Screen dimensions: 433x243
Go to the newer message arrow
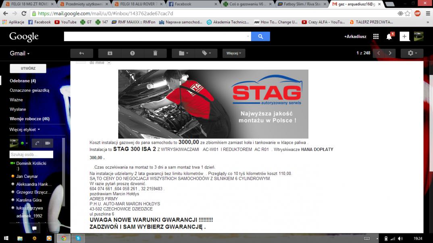pyautogui.click(x=379, y=53)
